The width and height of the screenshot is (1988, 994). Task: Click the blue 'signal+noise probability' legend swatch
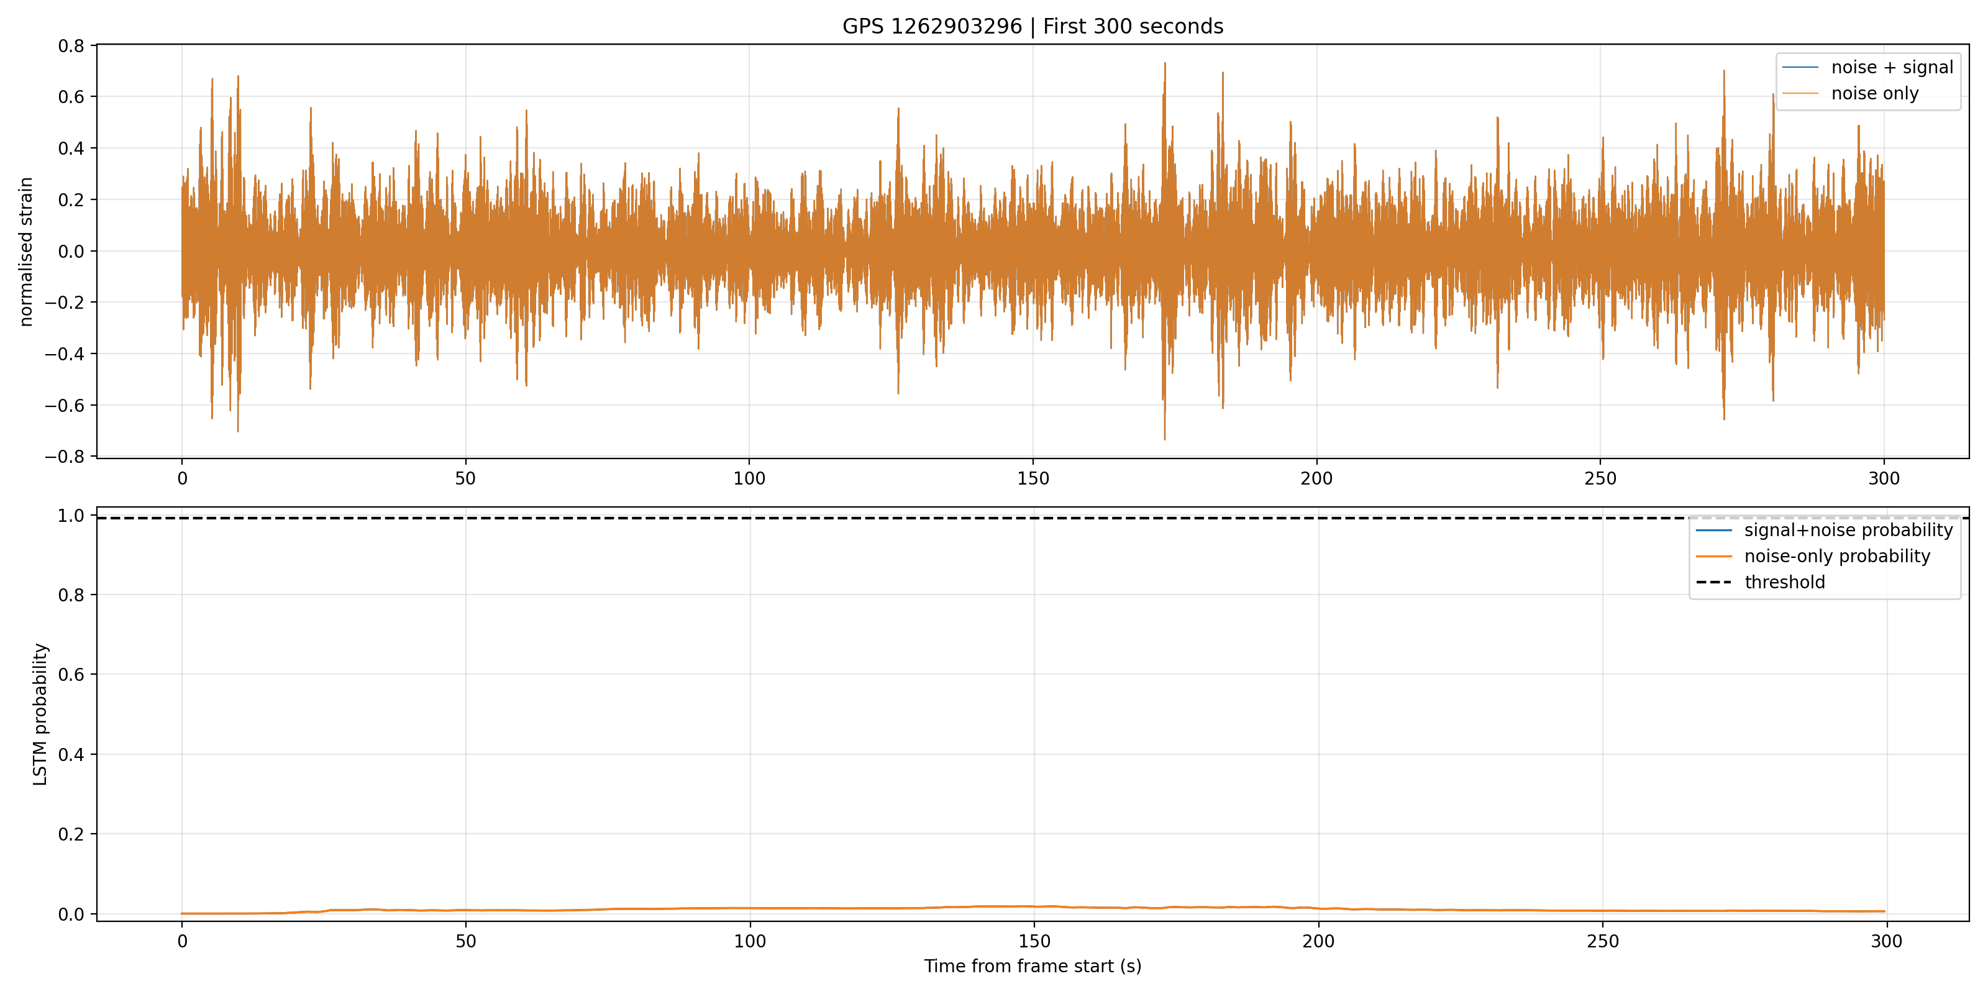(1713, 530)
